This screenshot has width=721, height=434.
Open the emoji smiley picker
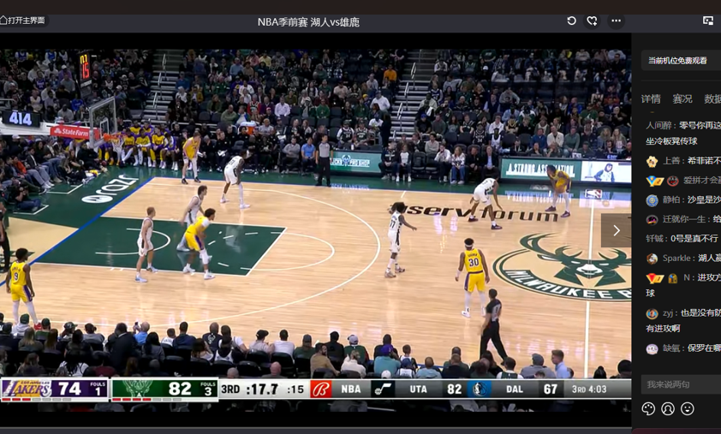point(687,409)
